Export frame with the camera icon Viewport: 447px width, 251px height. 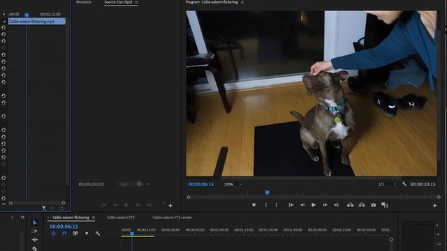373,205
